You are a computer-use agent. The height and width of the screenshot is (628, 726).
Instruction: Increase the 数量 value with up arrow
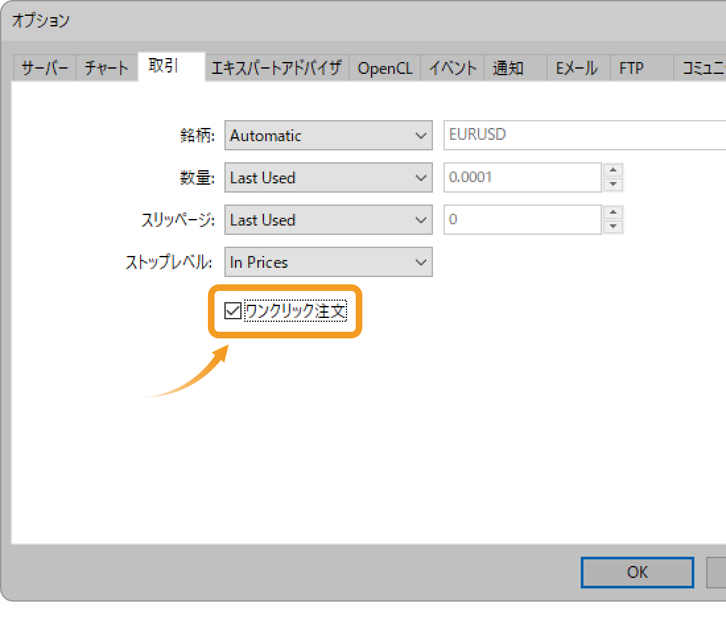[x=613, y=170]
